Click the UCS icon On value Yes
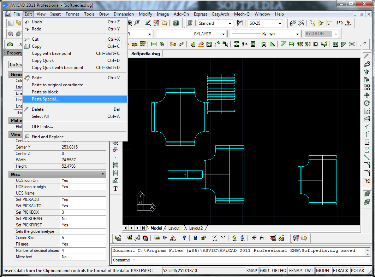 83,180
